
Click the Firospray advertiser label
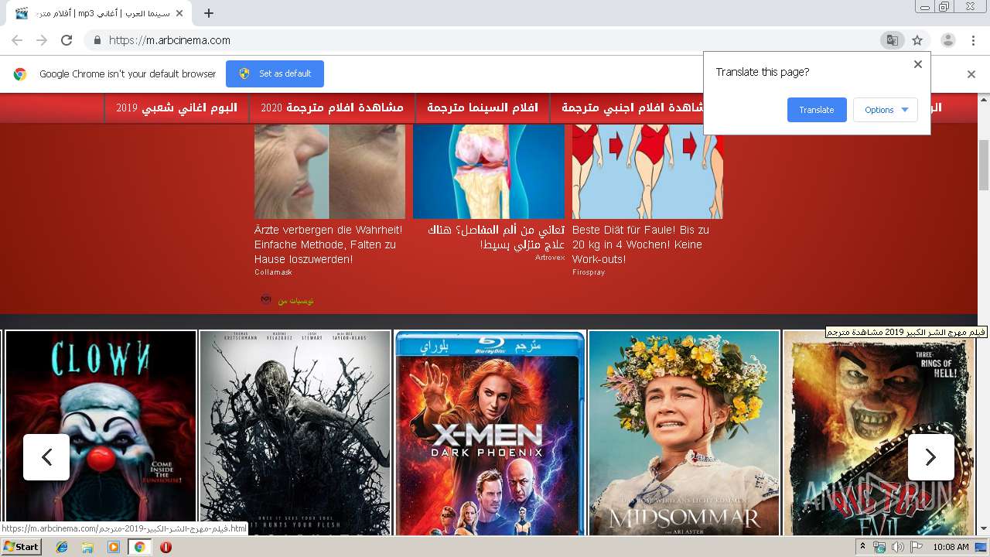[589, 272]
